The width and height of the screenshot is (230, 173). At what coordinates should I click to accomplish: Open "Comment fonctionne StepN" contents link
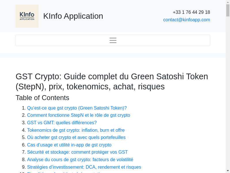click(78, 115)
